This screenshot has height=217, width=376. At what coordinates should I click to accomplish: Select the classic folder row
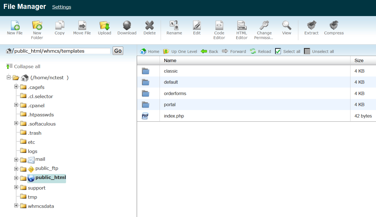click(x=256, y=71)
